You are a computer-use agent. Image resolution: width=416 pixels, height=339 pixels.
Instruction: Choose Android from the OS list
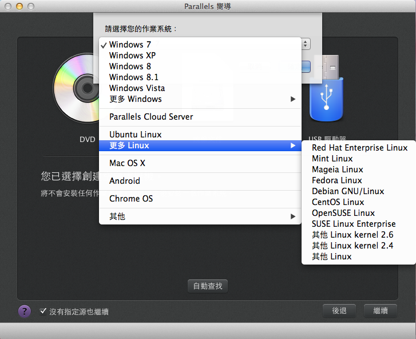coord(200,181)
